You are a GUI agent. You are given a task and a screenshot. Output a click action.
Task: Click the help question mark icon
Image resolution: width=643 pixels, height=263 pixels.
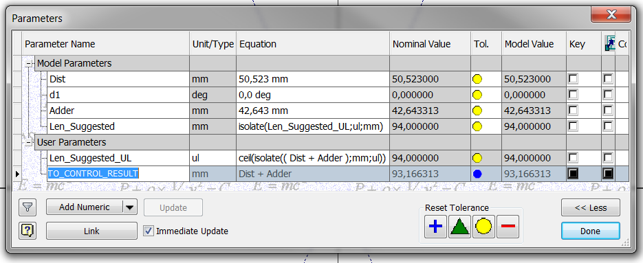coord(27,231)
